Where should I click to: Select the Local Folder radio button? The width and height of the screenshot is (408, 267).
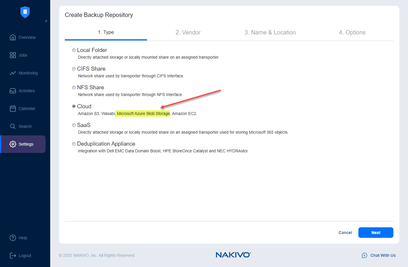74,50
